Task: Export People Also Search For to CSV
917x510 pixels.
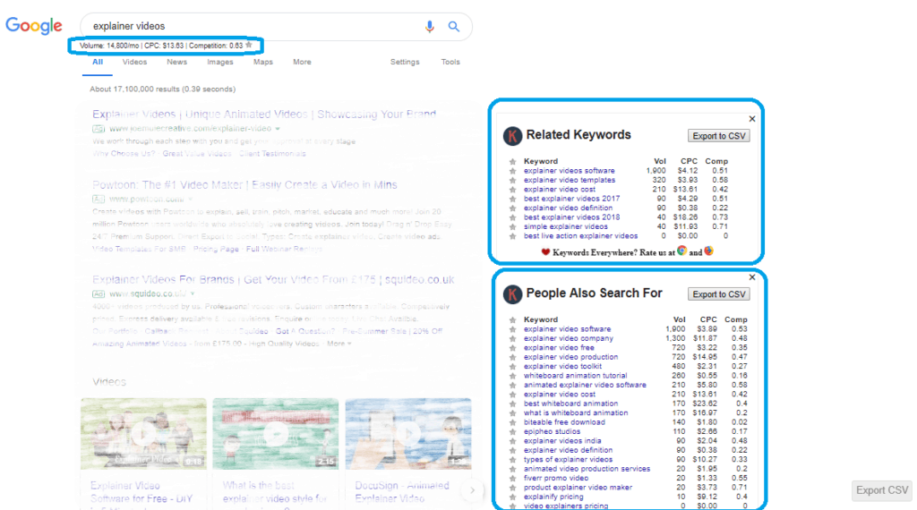Action: point(719,294)
